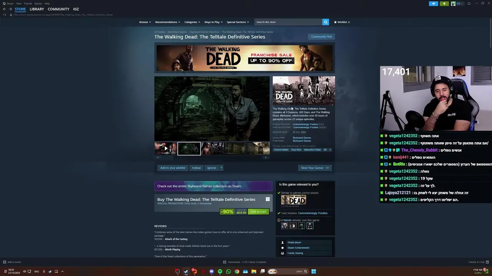Click the Single-player feature icon
Screen dimensions: 492x276
283,242
